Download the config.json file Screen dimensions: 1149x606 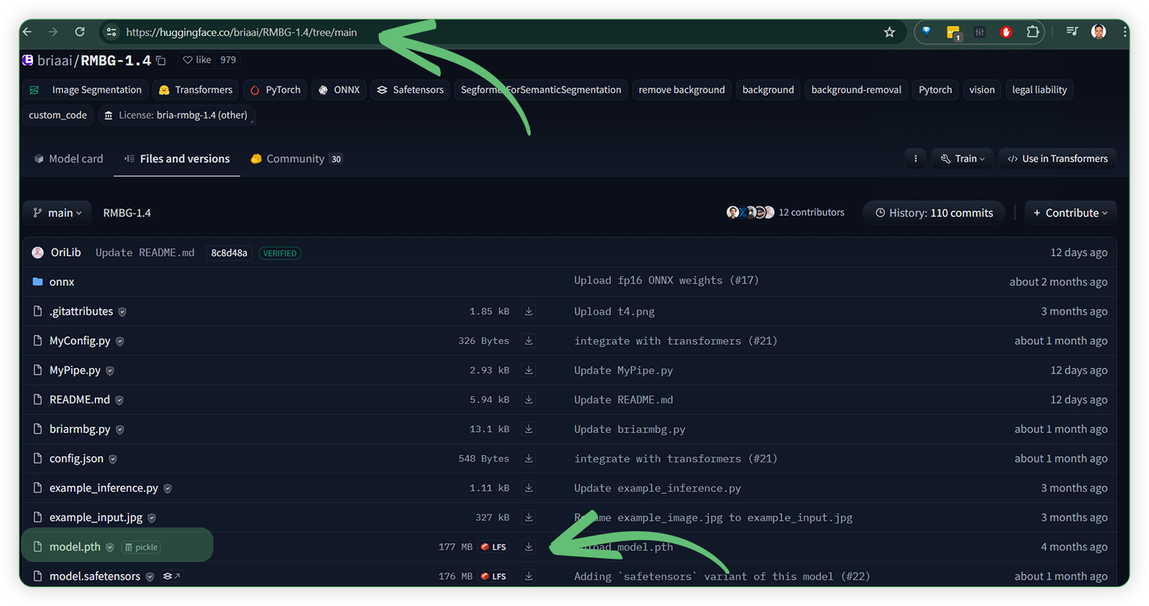[x=528, y=459]
